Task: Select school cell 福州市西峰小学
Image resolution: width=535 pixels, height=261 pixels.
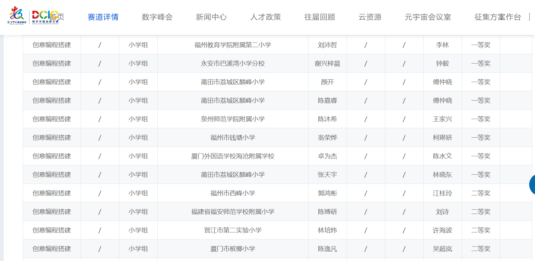Action: (233, 193)
